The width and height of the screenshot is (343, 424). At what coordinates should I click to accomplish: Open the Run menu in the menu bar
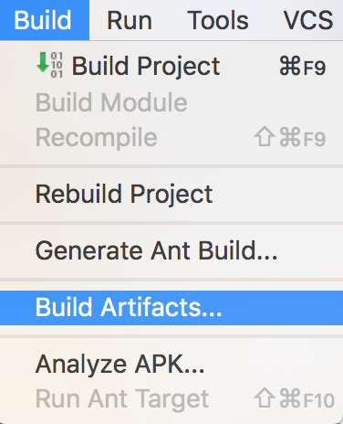(130, 20)
